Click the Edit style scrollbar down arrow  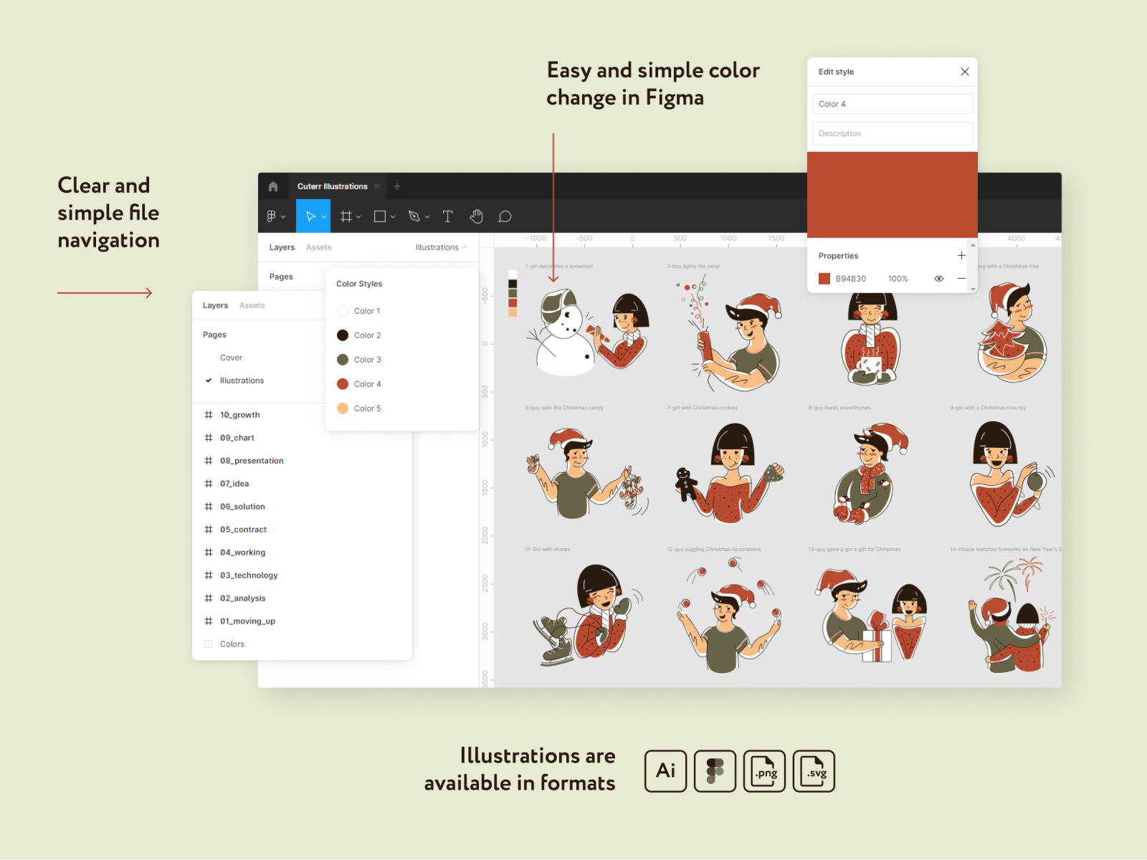[x=973, y=289]
